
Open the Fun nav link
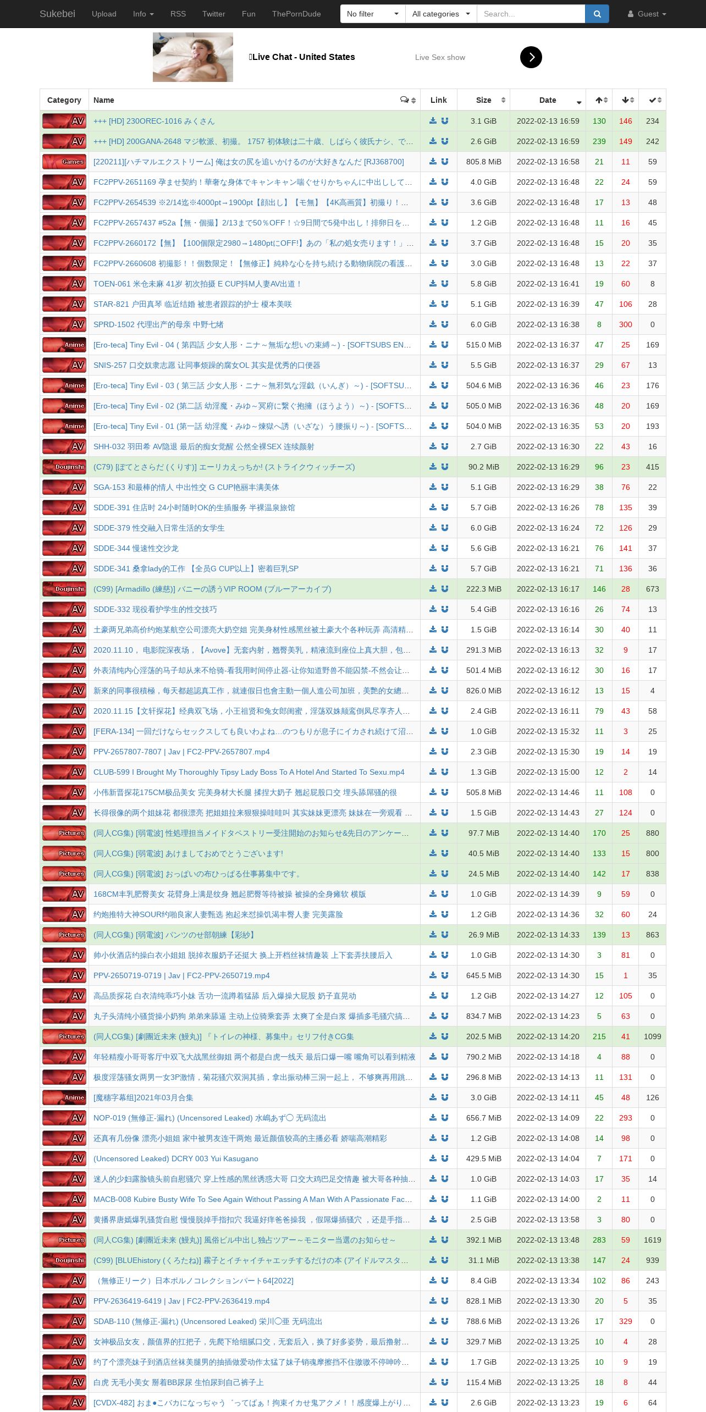click(x=249, y=14)
